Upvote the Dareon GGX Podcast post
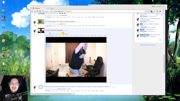 click(x=35, y=87)
